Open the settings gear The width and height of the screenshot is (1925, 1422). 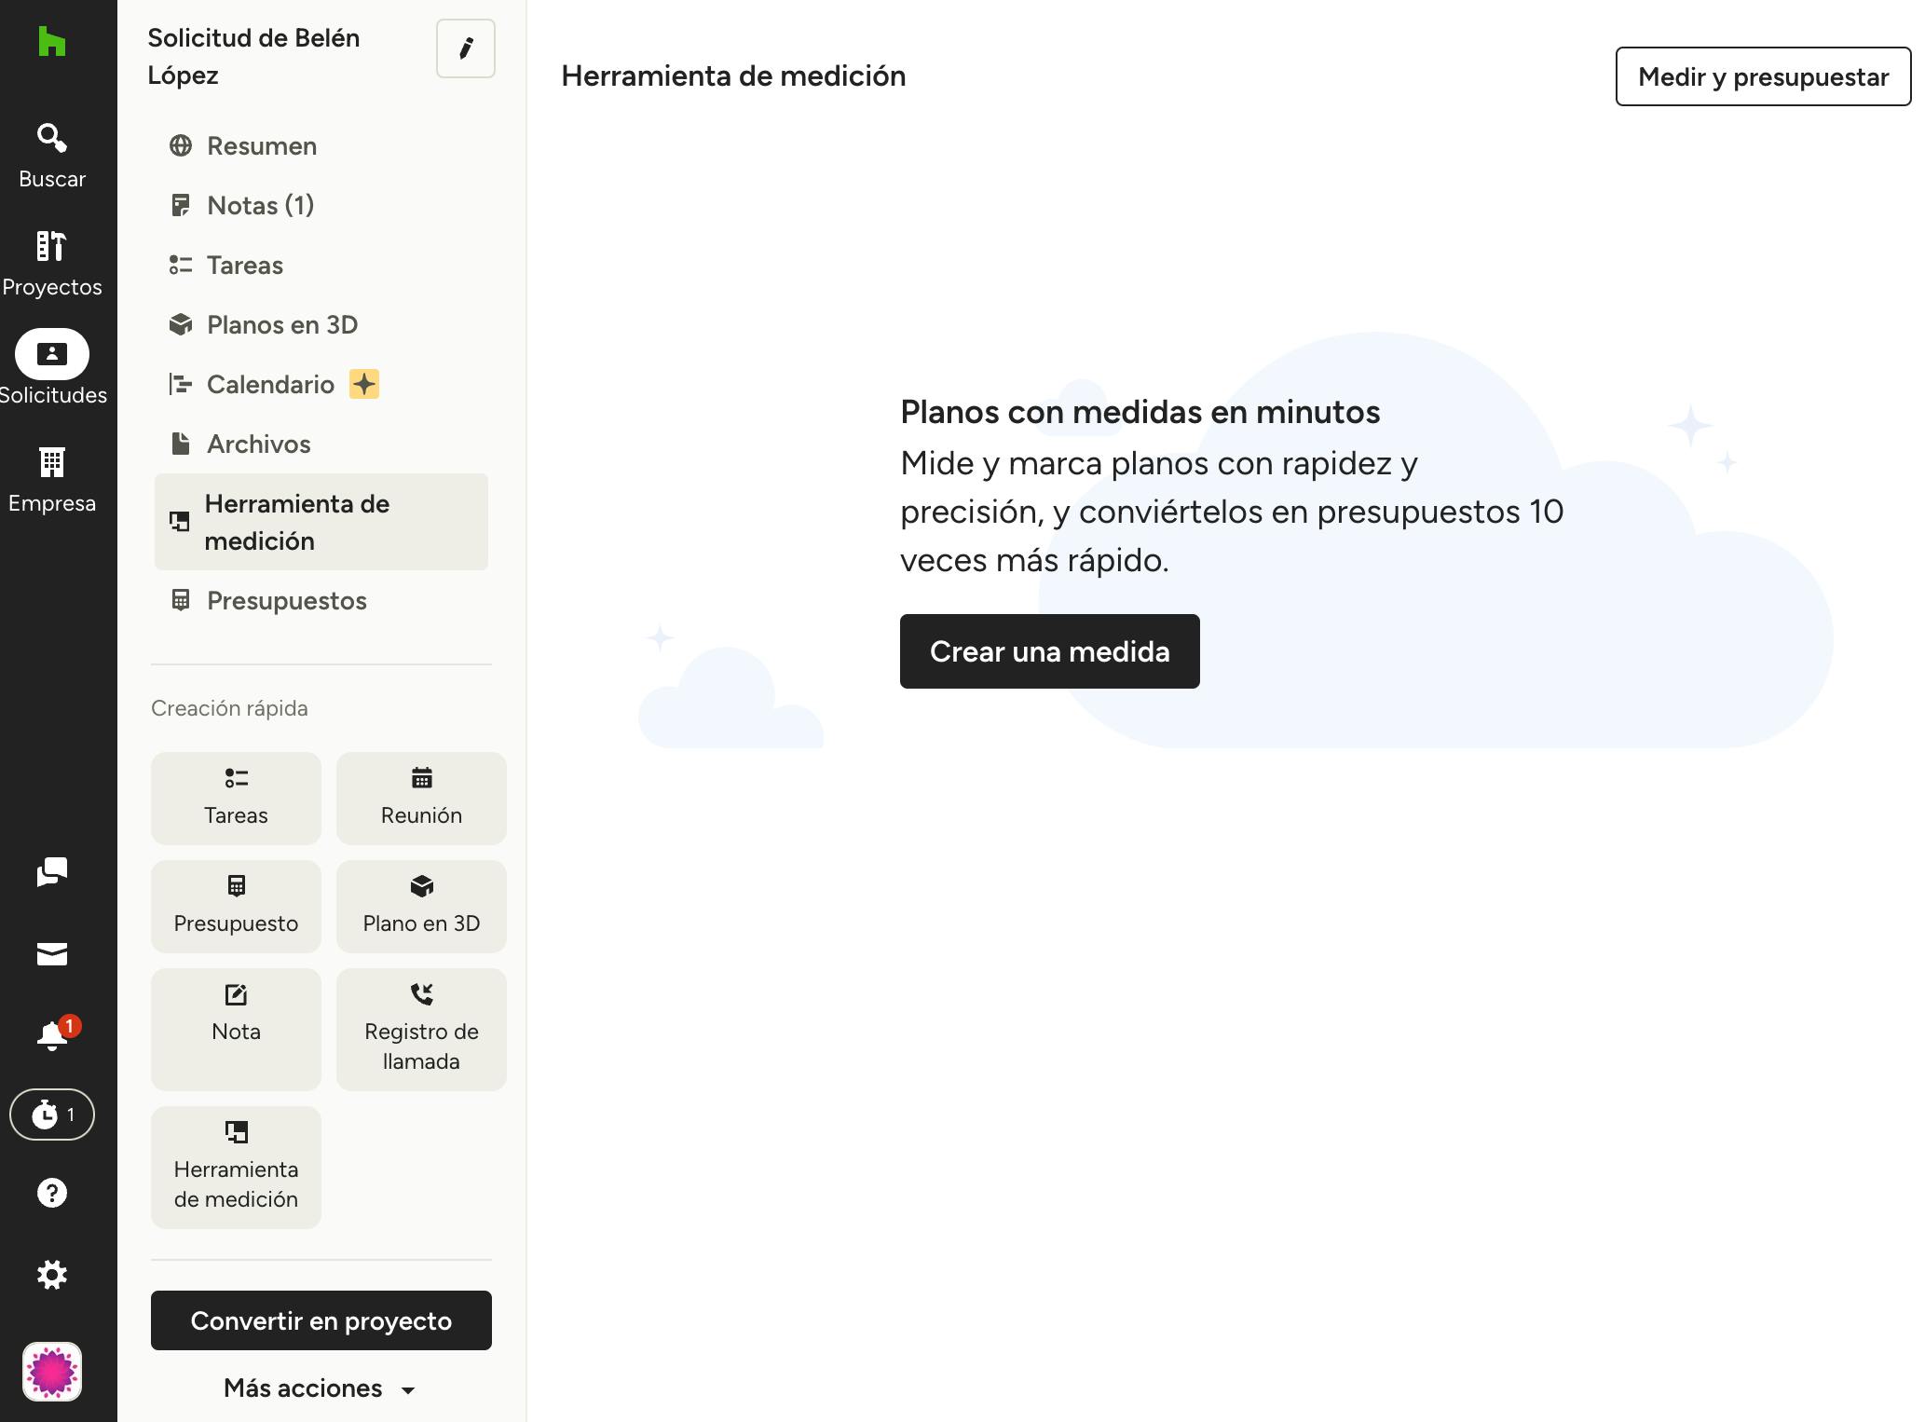click(x=51, y=1275)
